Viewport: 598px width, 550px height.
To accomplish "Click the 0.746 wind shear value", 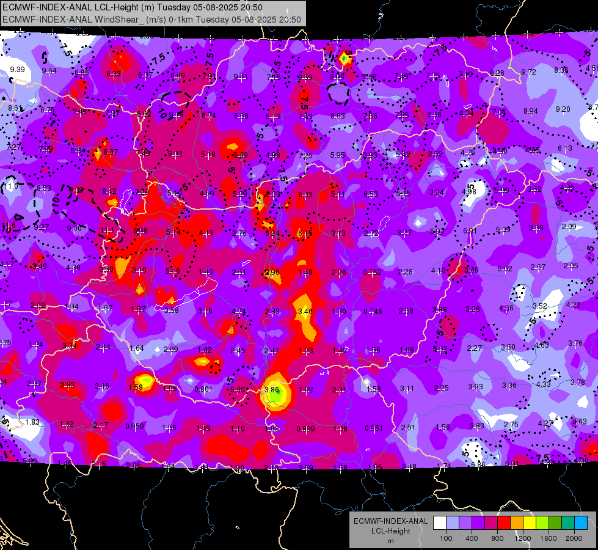I will 373,312.
